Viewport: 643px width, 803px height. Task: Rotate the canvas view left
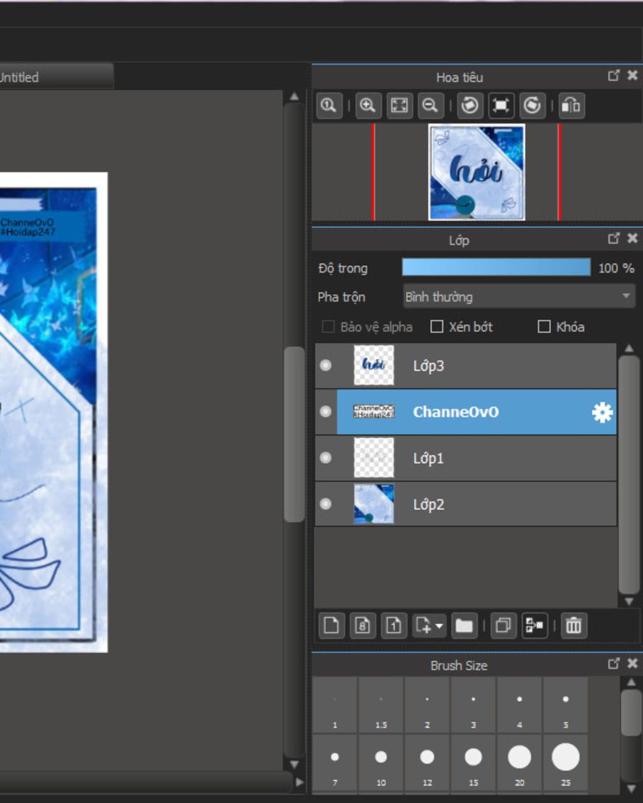470,106
